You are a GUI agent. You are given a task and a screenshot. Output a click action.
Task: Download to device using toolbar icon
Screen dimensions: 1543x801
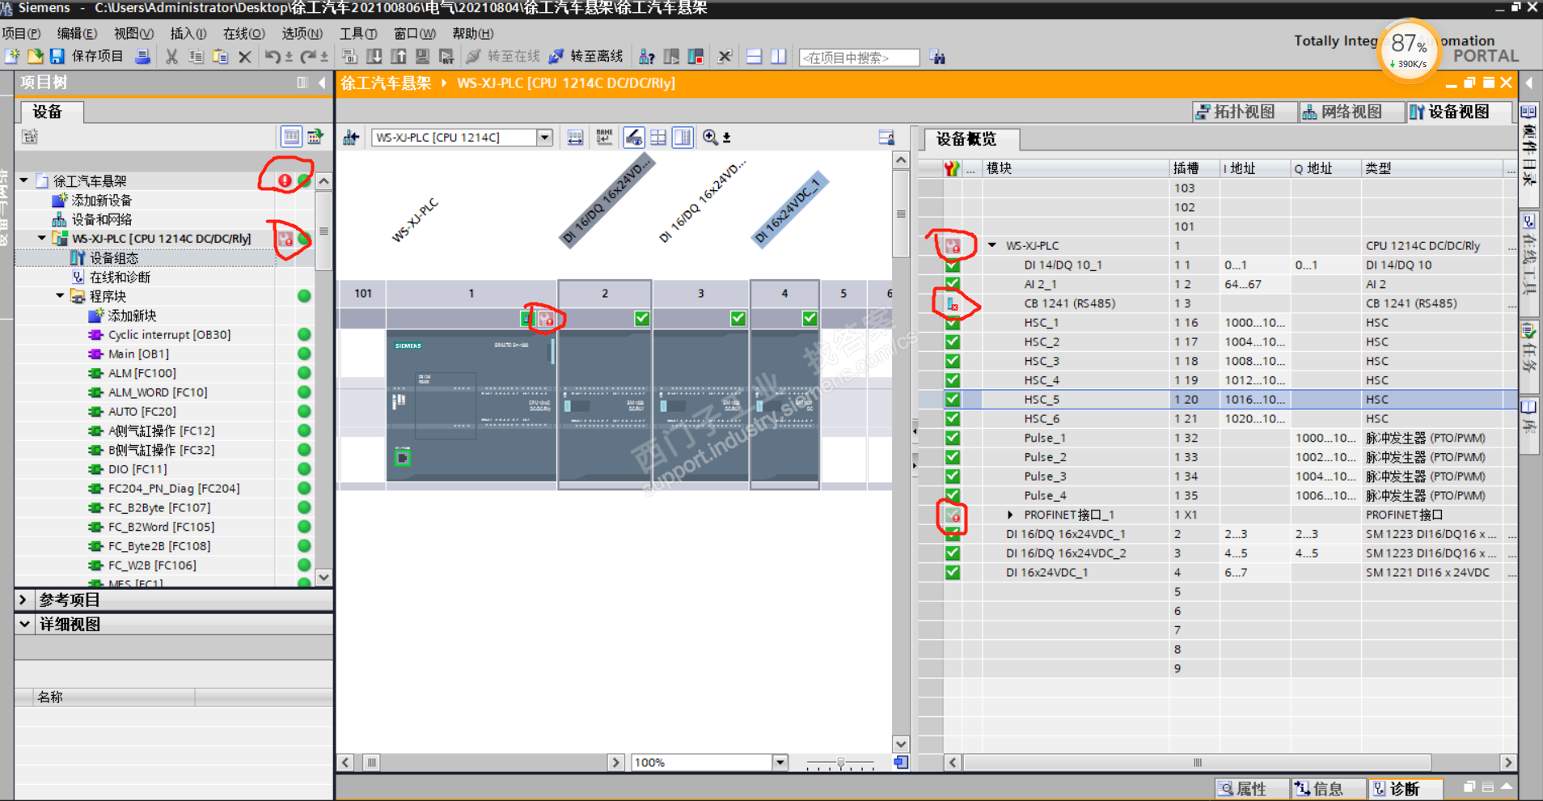tap(374, 57)
